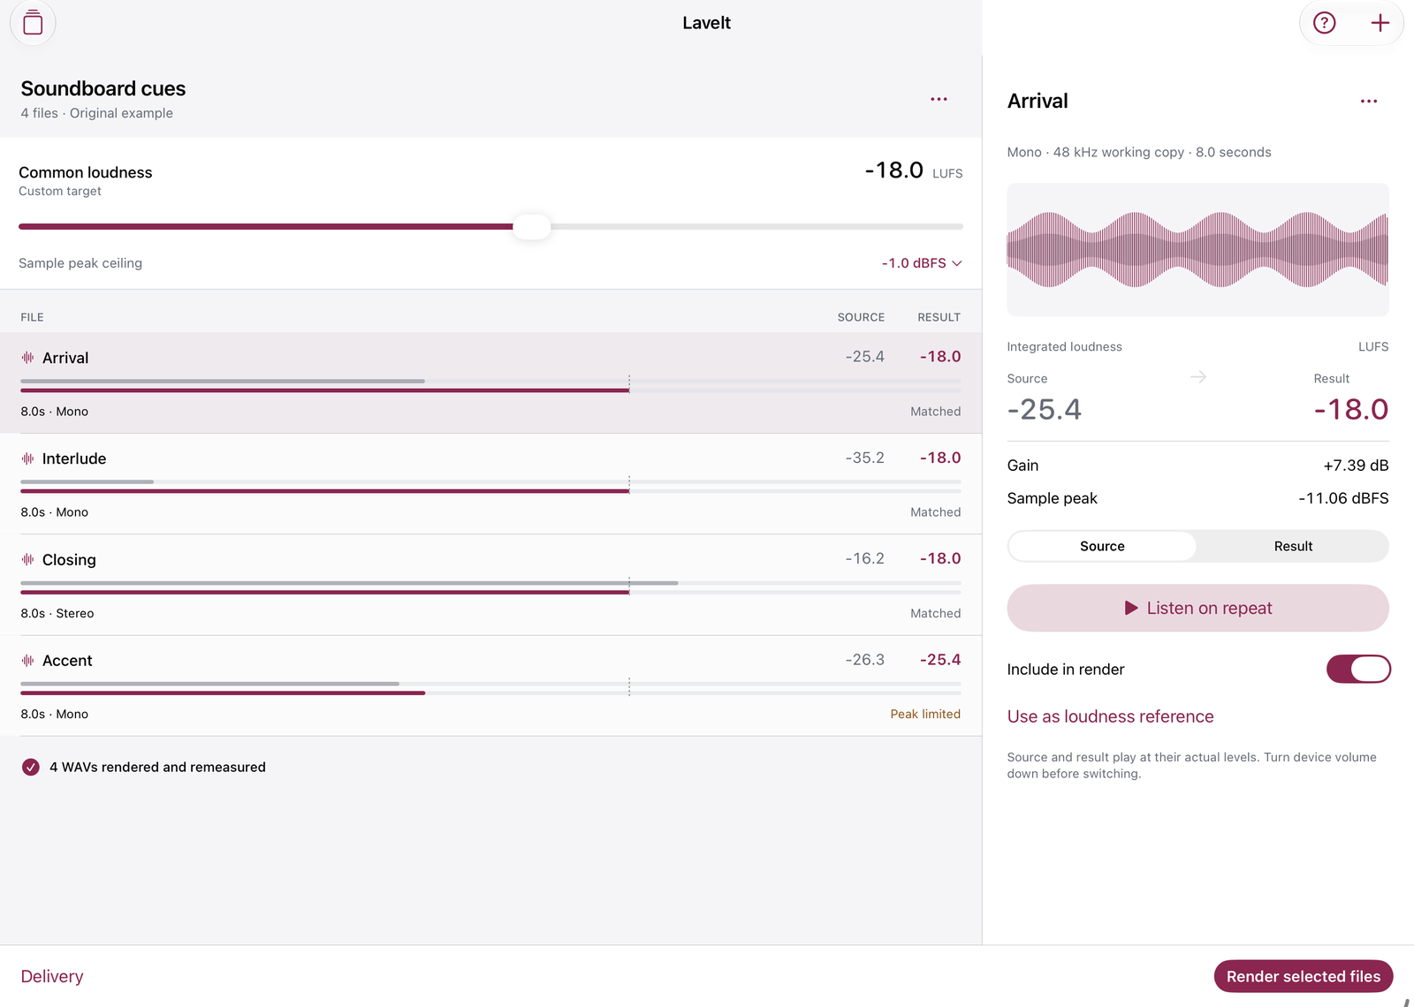1414x1007 pixels.
Task: Open Arrival detail more options menu
Action: (x=1368, y=101)
